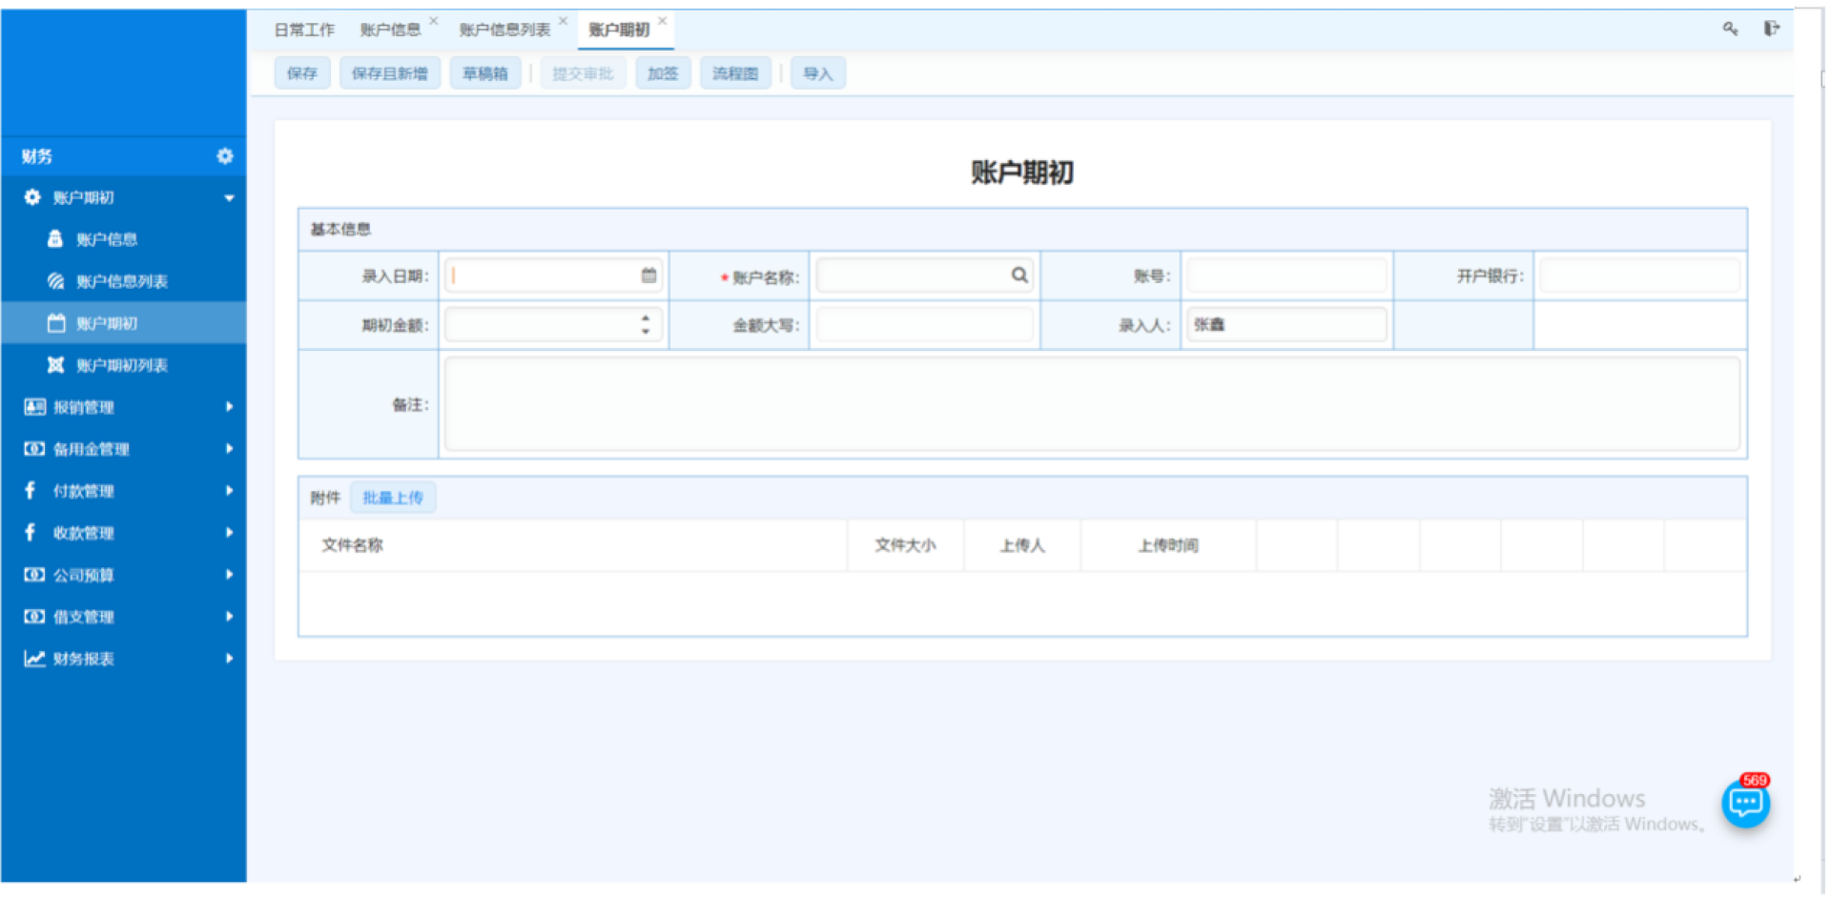Open 账户期初列表 in the sidebar
The height and width of the screenshot is (898, 1831).
(121, 365)
